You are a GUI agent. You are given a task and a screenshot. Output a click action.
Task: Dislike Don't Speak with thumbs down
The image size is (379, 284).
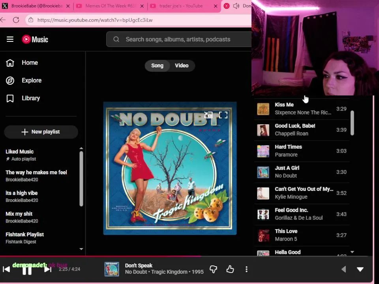[213, 269]
